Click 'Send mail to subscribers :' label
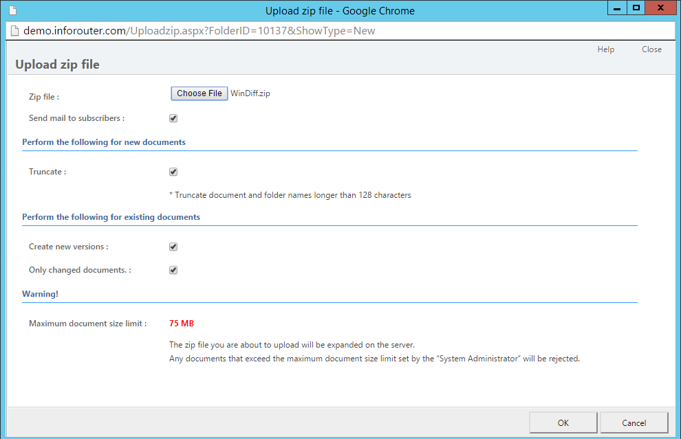 [77, 118]
